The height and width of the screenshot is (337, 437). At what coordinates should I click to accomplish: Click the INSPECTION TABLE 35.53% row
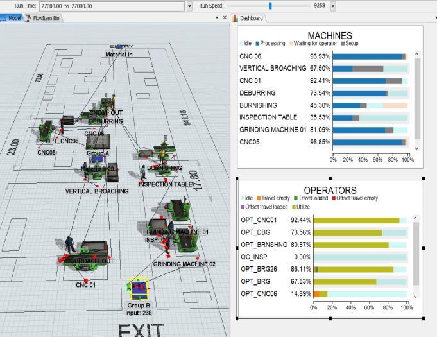323,117
